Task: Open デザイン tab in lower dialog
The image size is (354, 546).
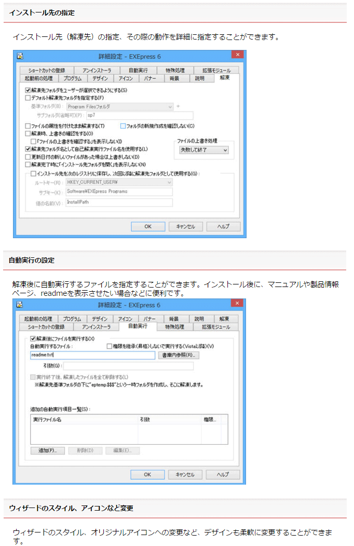Action: click(100, 319)
